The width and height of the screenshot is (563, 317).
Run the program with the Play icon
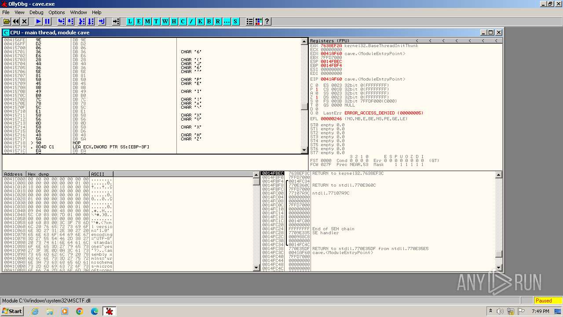[39, 21]
